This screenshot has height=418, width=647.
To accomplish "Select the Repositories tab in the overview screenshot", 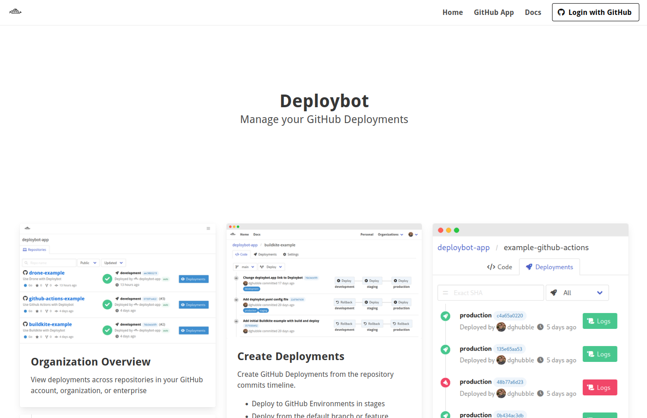I will pyautogui.click(x=35, y=250).
